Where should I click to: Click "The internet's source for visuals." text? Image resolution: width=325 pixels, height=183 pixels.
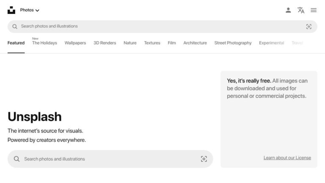(45, 131)
